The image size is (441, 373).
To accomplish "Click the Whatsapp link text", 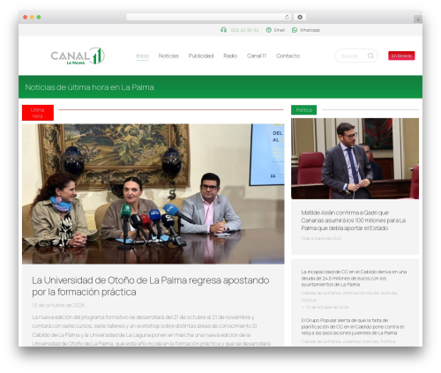I will [310, 30].
